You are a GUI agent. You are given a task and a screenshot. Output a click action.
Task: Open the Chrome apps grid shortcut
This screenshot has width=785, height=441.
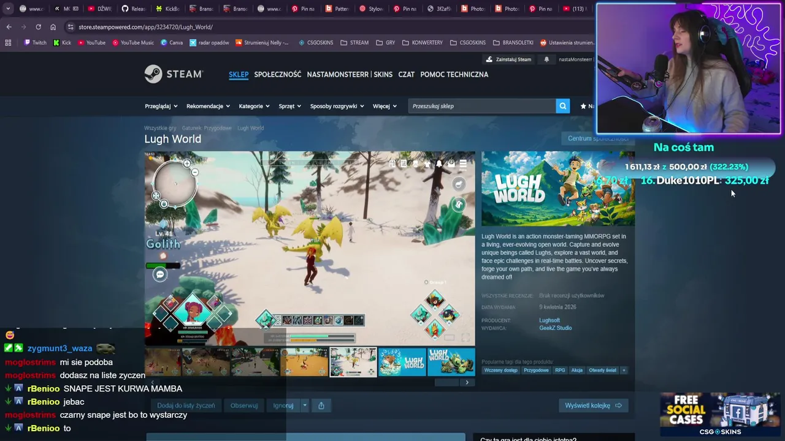[8, 43]
